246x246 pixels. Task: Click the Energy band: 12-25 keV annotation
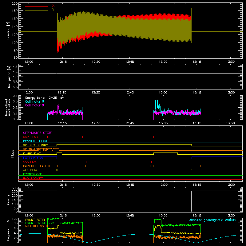click(x=45, y=98)
